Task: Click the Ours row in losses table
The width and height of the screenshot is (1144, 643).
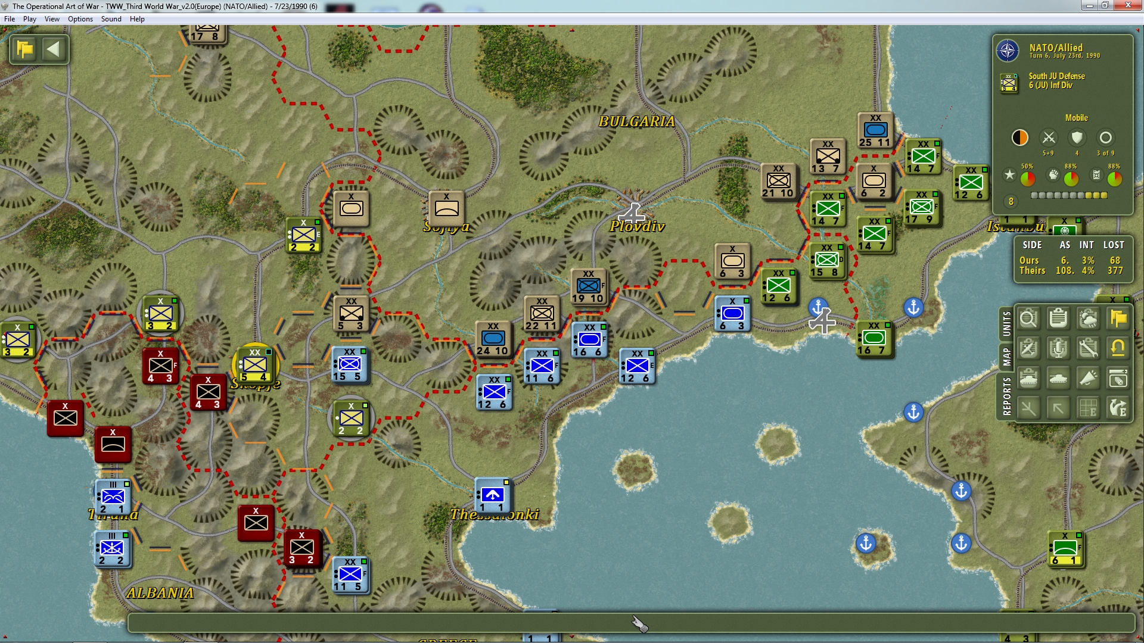Action: [x=1071, y=260]
